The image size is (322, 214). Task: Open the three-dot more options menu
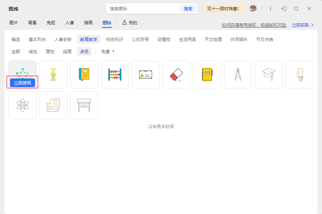pos(270,9)
